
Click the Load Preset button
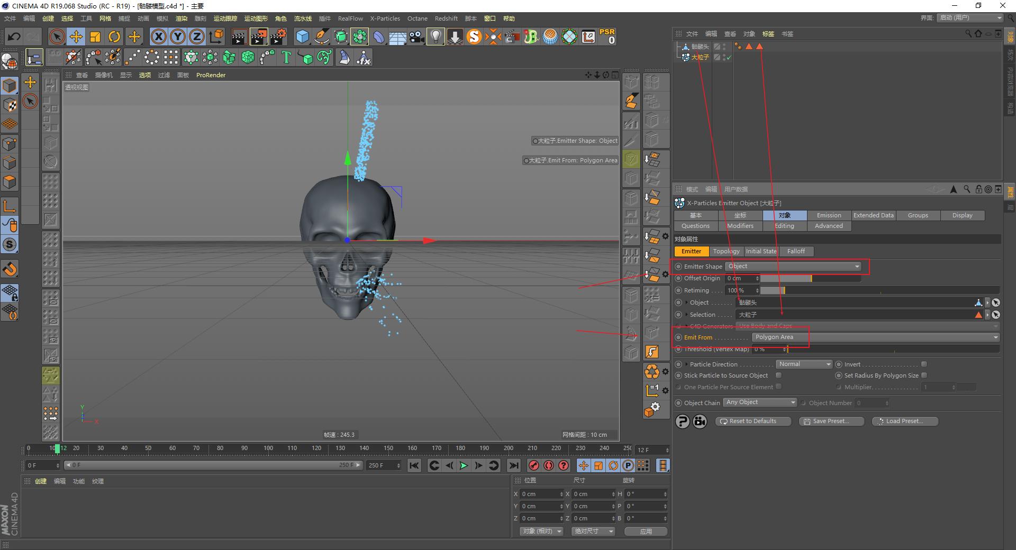(x=904, y=421)
